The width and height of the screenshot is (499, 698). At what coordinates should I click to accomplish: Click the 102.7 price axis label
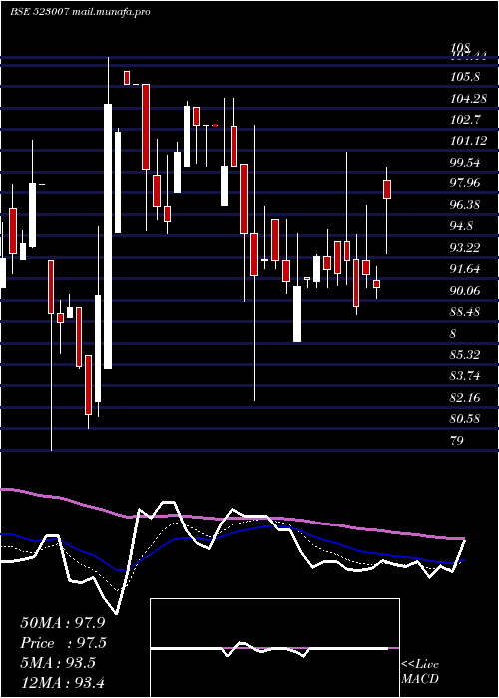pos(465,120)
